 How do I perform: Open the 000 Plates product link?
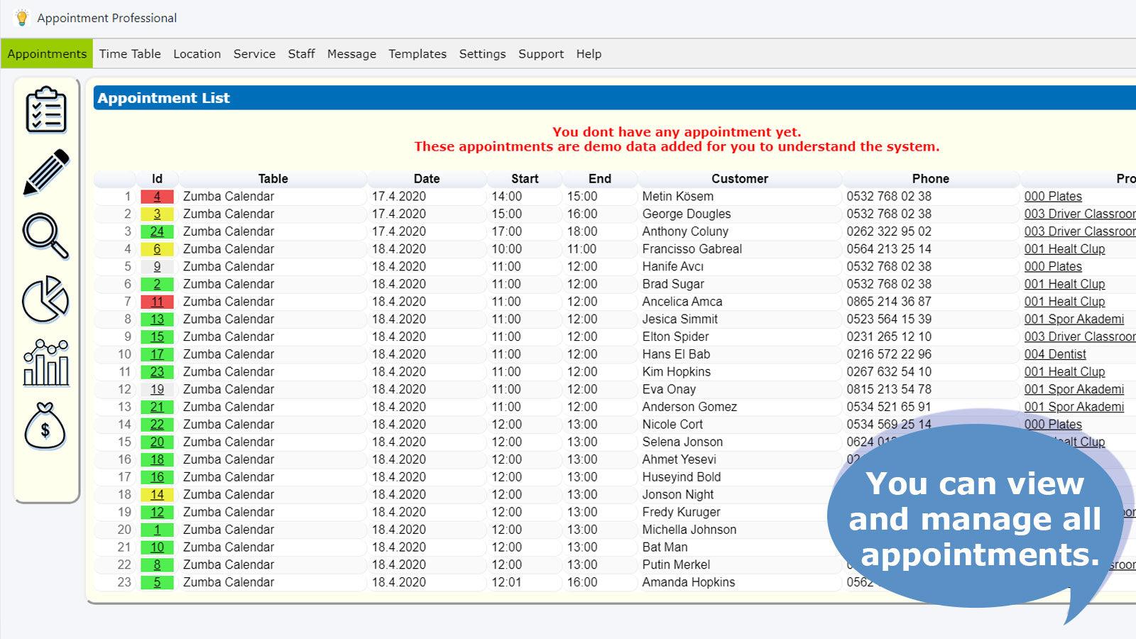[x=1052, y=196]
